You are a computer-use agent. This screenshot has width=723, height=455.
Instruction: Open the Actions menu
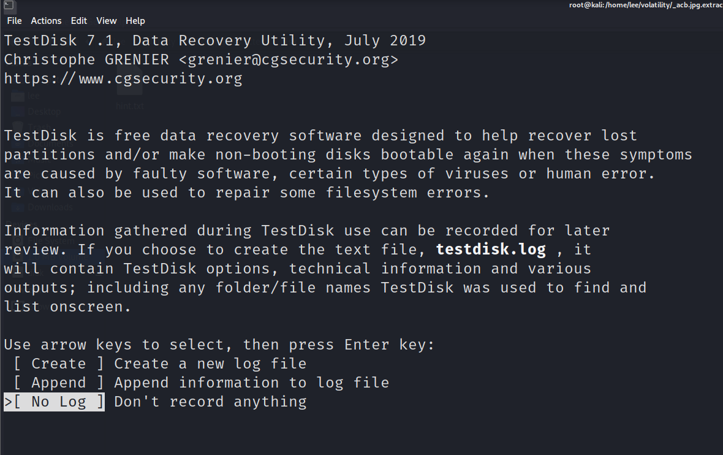tap(47, 21)
